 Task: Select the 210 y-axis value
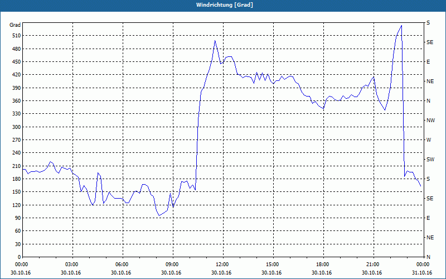pyautogui.click(x=17, y=166)
